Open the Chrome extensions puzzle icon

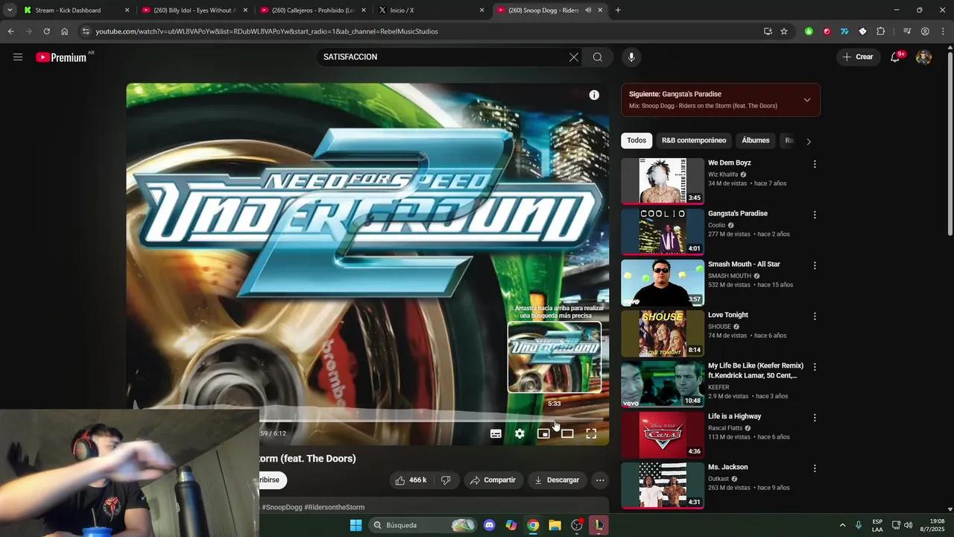click(881, 31)
